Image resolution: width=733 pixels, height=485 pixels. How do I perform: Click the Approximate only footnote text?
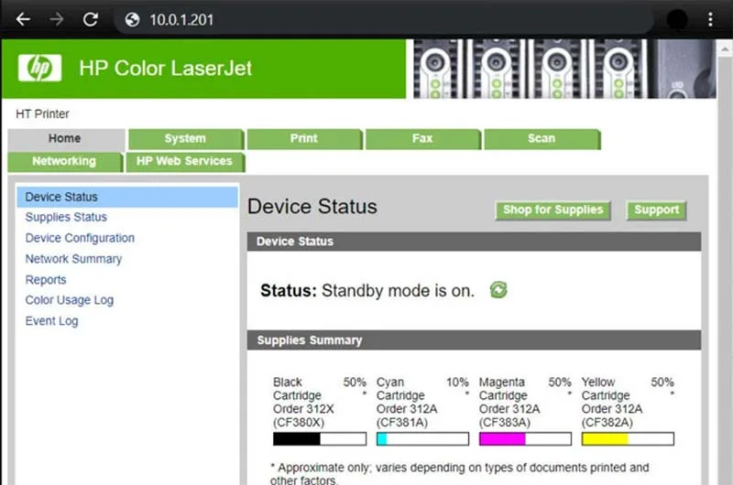(460, 473)
